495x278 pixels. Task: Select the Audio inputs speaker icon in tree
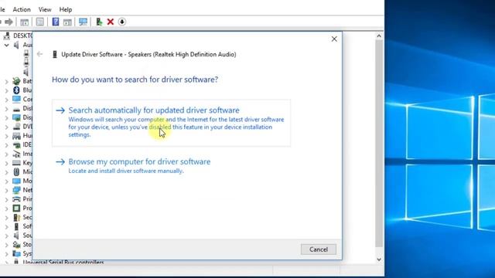pos(16,45)
